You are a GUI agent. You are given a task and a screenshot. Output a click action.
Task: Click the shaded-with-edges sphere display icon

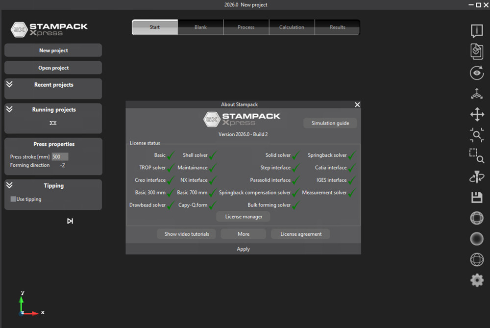pyautogui.click(x=477, y=218)
